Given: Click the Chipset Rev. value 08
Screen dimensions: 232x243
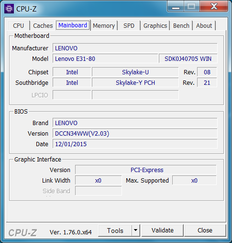Looking at the screenshot, I should click(x=207, y=72).
